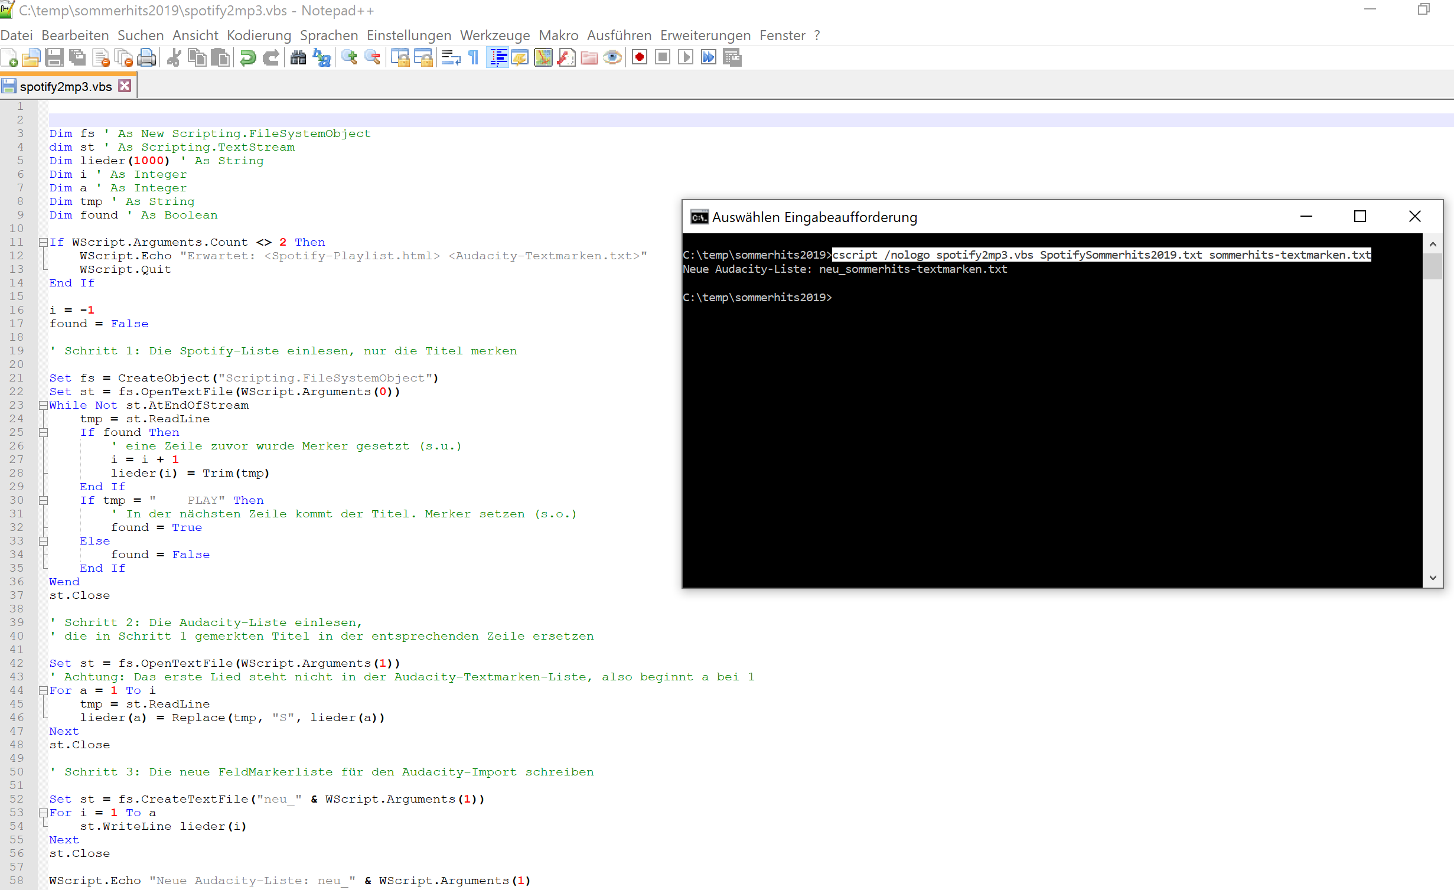The height and width of the screenshot is (890, 1454).
Task: Cut selection with the scissors icon
Action: (x=174, y=57)
